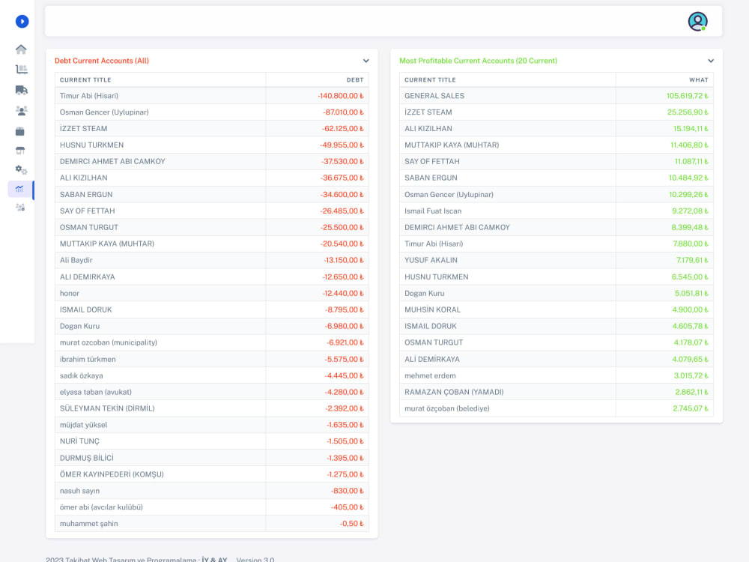
Task: Select Timur Abi (Hisari) in debt table
Action: click(x=212, y=96)
